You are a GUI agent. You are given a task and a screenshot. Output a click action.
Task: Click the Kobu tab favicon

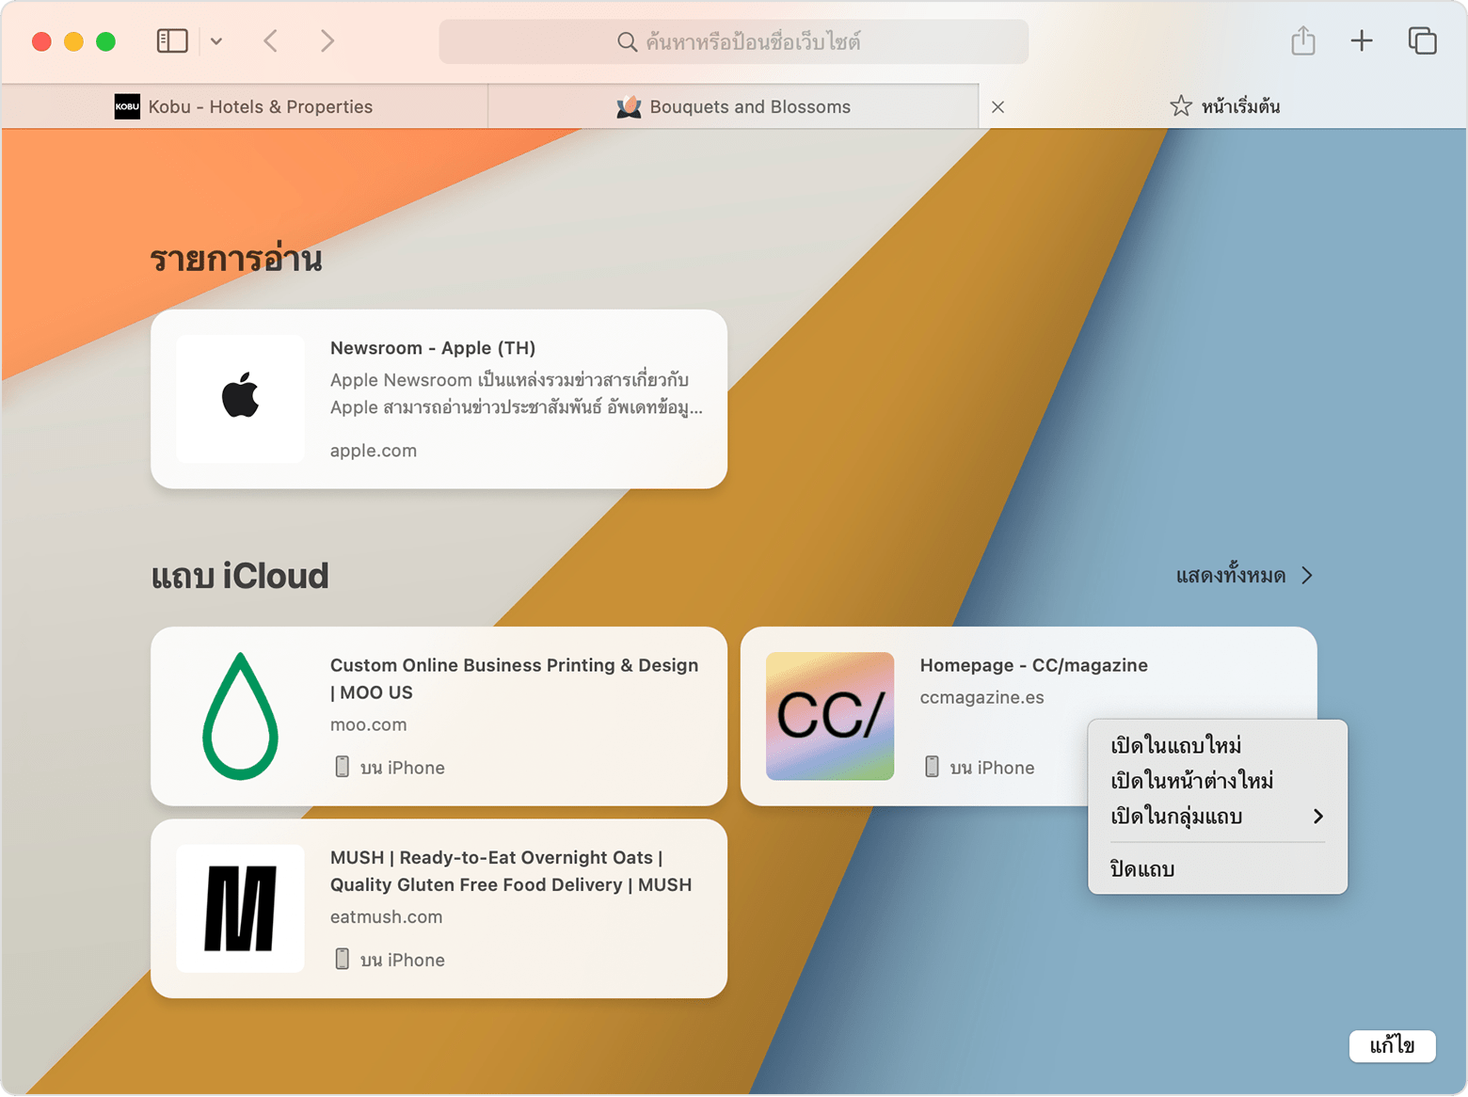tap(127, 106)
